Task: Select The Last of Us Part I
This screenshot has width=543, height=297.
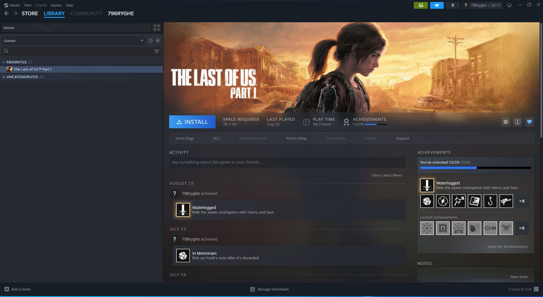Action: coord(81,69)
